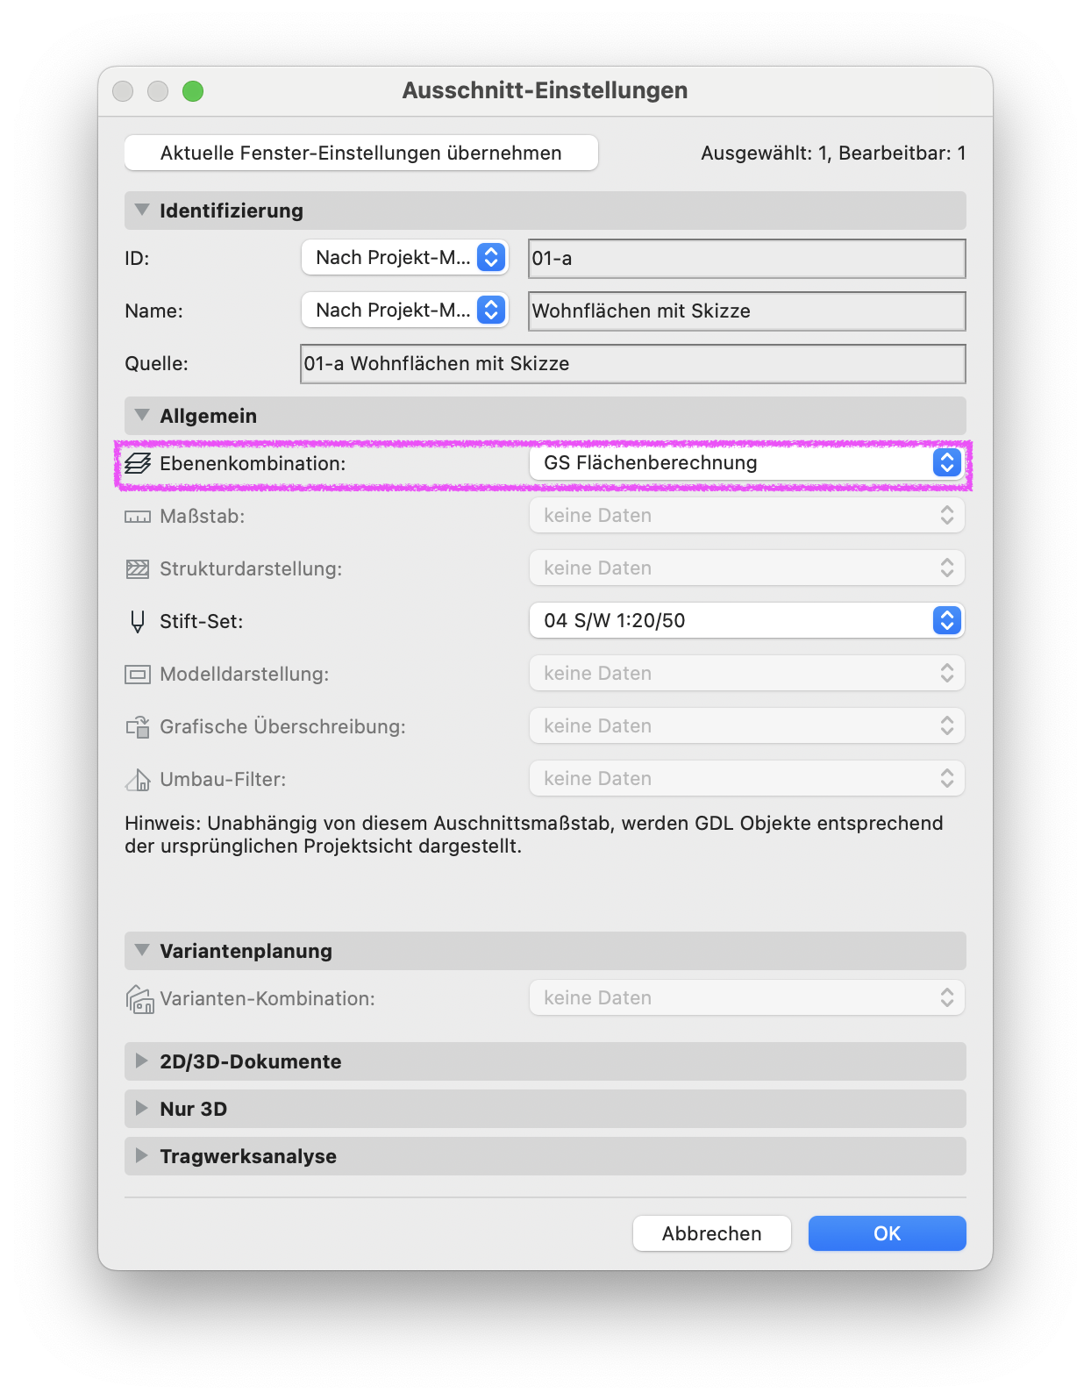
Task: Expand the Tragwerksanalyse section
Action: [141, 1156]
